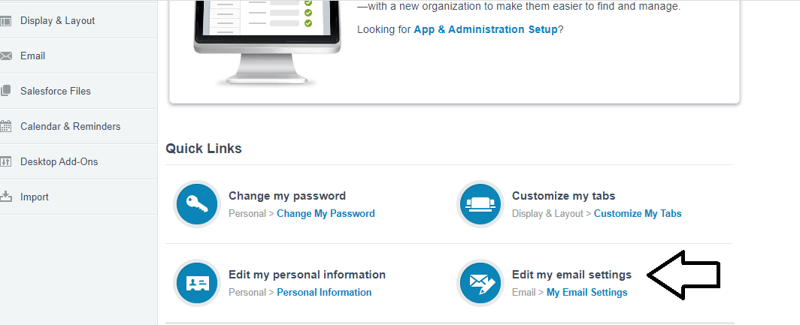The height and width of the screenshot is (325, 800).
Task: Select Desktop Add-Ons from sidebar
Action: 59,162
